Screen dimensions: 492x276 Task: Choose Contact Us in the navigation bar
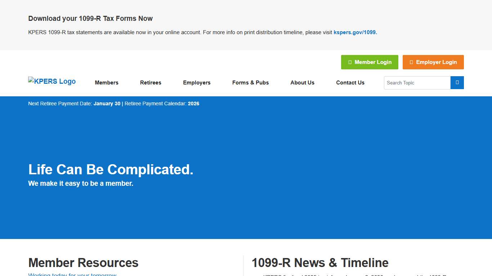point(350,83)
